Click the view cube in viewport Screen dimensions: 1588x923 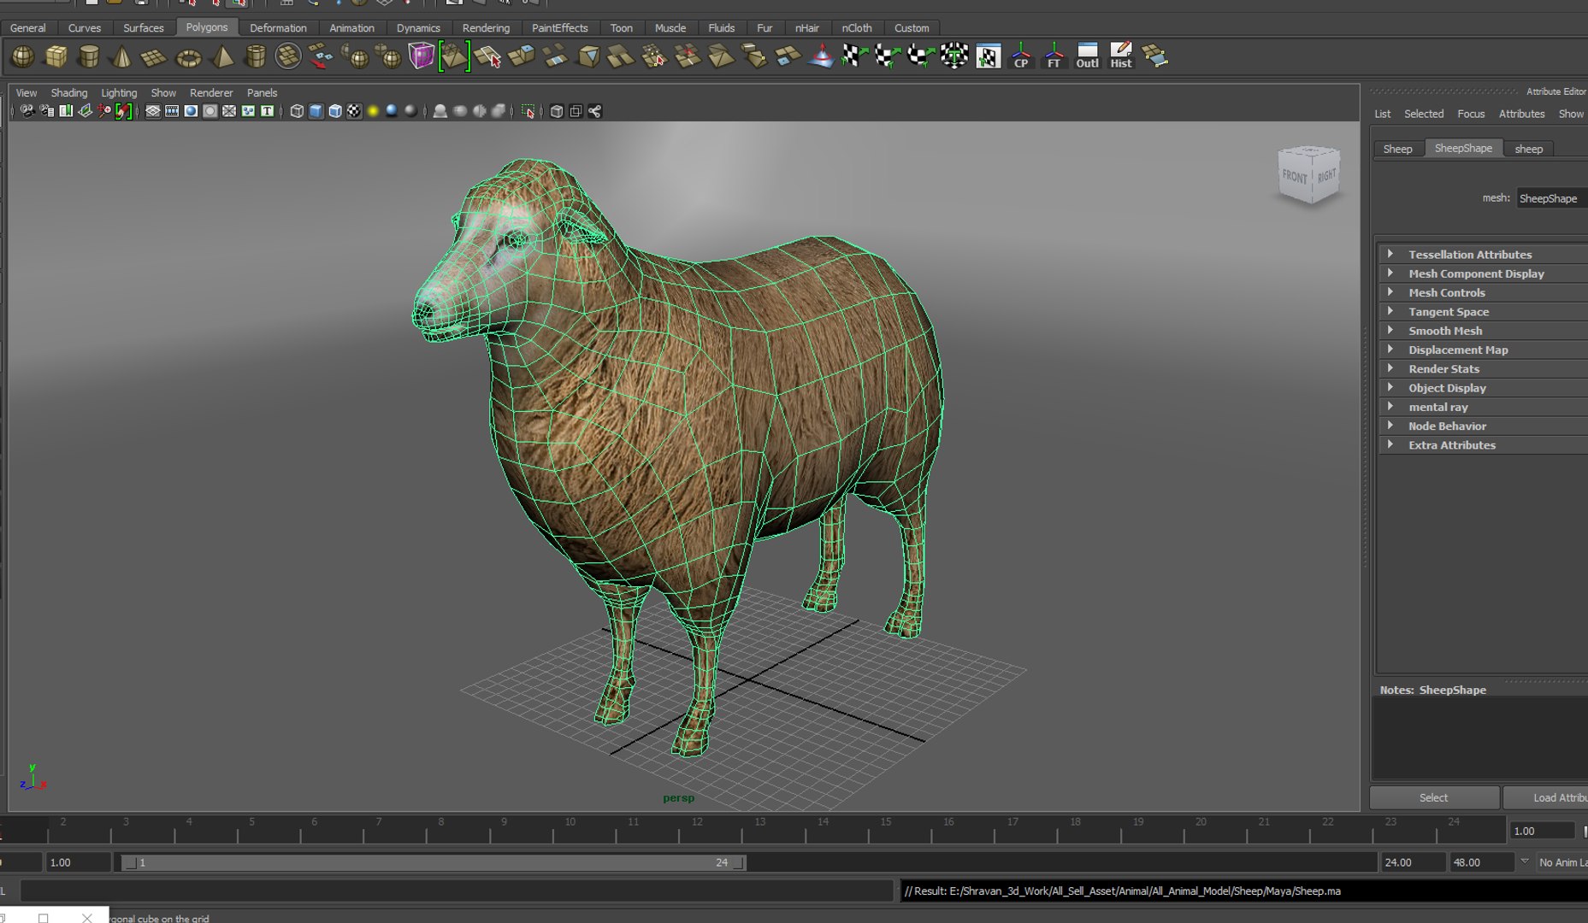(x=1308, y=175)
